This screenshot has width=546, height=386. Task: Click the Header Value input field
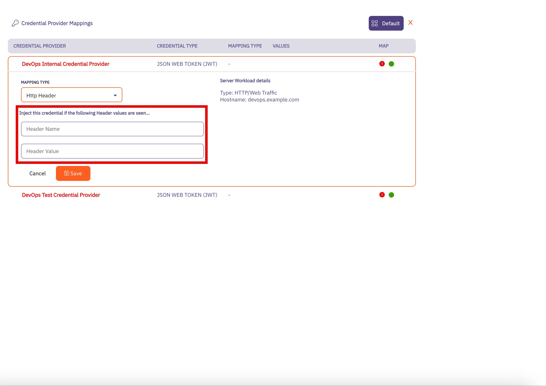click(112, 151)
